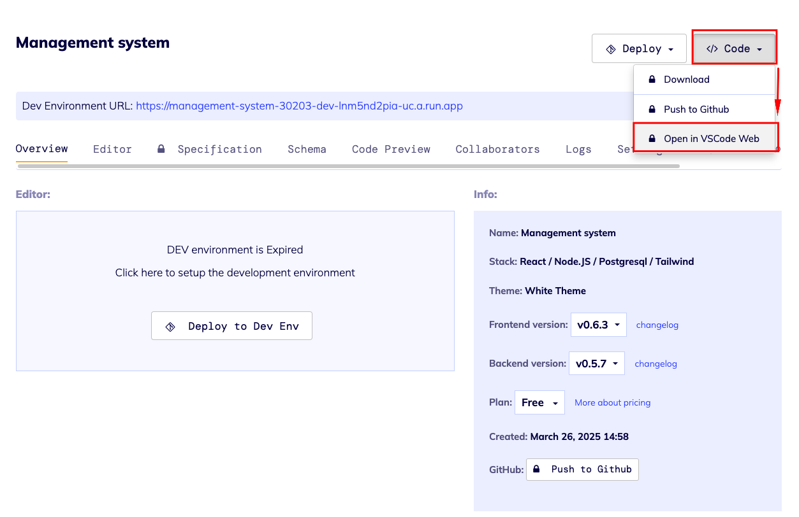Open the Free plan dropdown
799x517 pixels.
pyautogui.click(x=539, y=402)
